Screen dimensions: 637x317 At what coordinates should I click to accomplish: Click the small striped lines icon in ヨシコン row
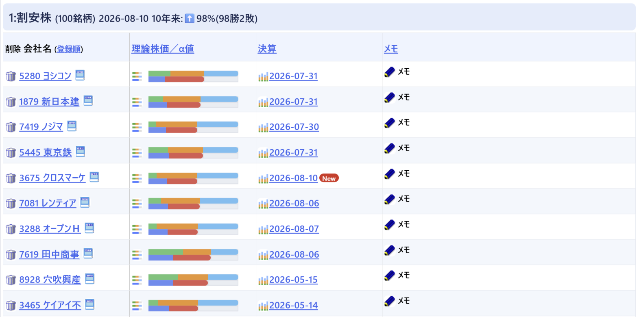coord(137,76)
